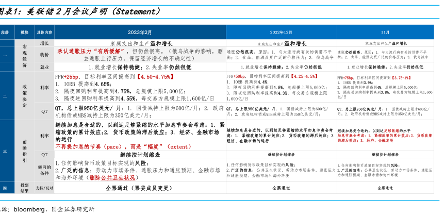The height and width of the screenshot is (216, 445).
Task: Select the 2022年12月 column header
Action: 281,32
